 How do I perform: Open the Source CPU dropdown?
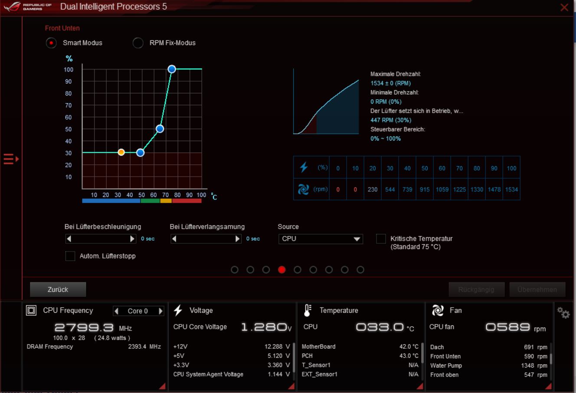click(321, 239)
